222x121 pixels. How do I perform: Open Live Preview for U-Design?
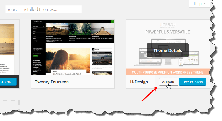click(192, 82)
